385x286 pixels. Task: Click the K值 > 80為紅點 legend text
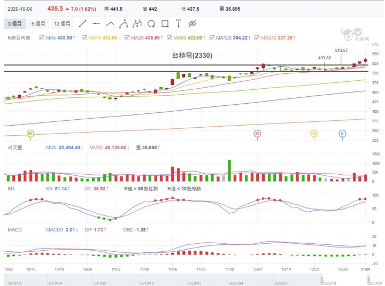[x=141, y=189]
